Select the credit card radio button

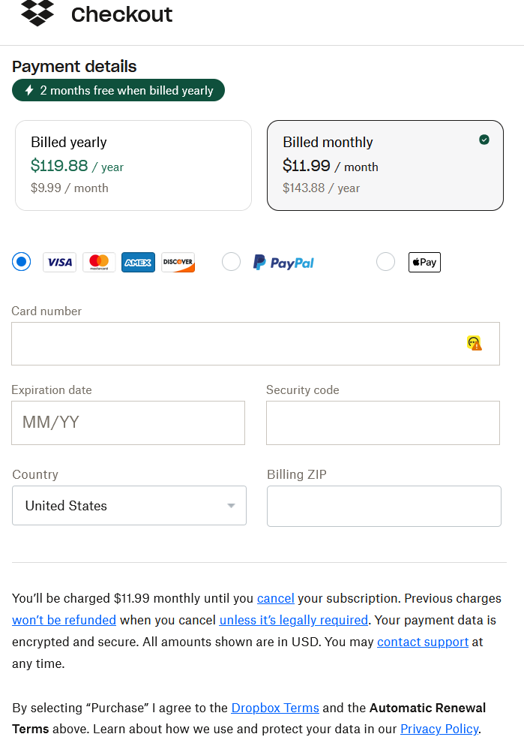[21, 262]
